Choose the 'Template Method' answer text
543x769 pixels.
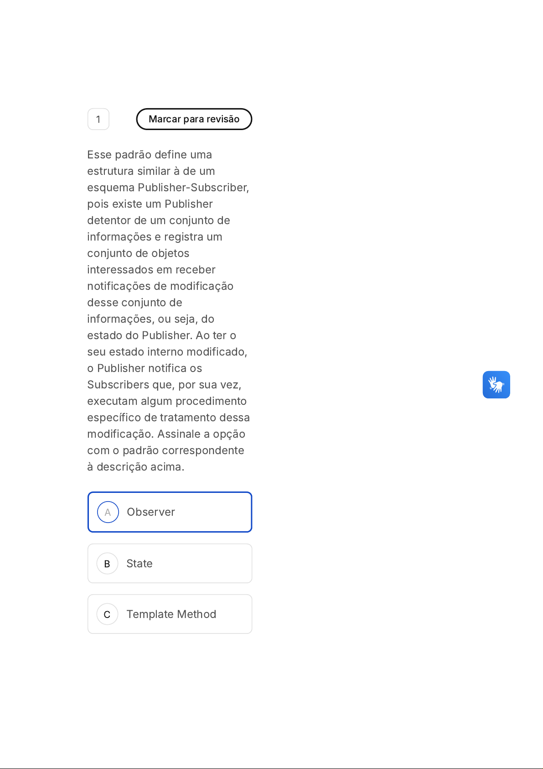point(171,614)
